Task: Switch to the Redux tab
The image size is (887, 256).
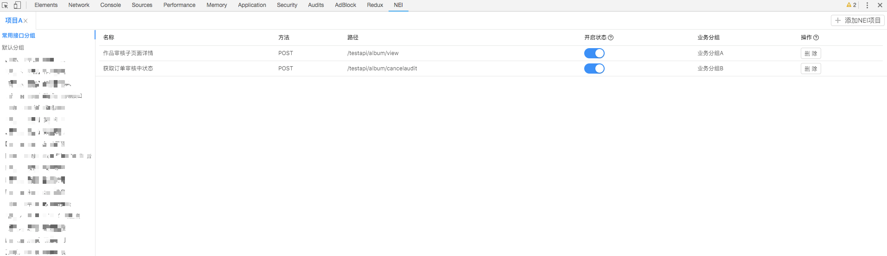Action: tap(375, 5)
